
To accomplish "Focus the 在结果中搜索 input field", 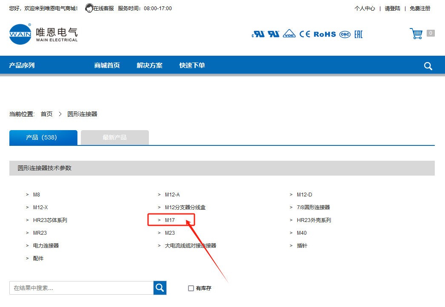I will pos(81,288).
